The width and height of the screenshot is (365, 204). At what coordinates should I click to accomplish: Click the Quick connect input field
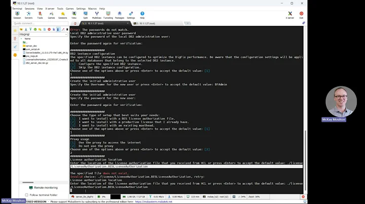tap(41, 23)
